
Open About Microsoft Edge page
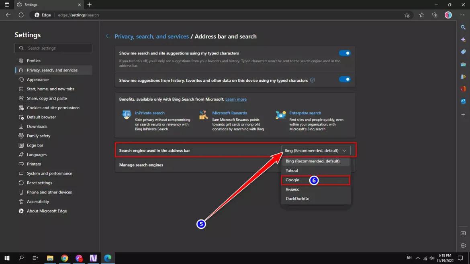click(x=54, y=211)
